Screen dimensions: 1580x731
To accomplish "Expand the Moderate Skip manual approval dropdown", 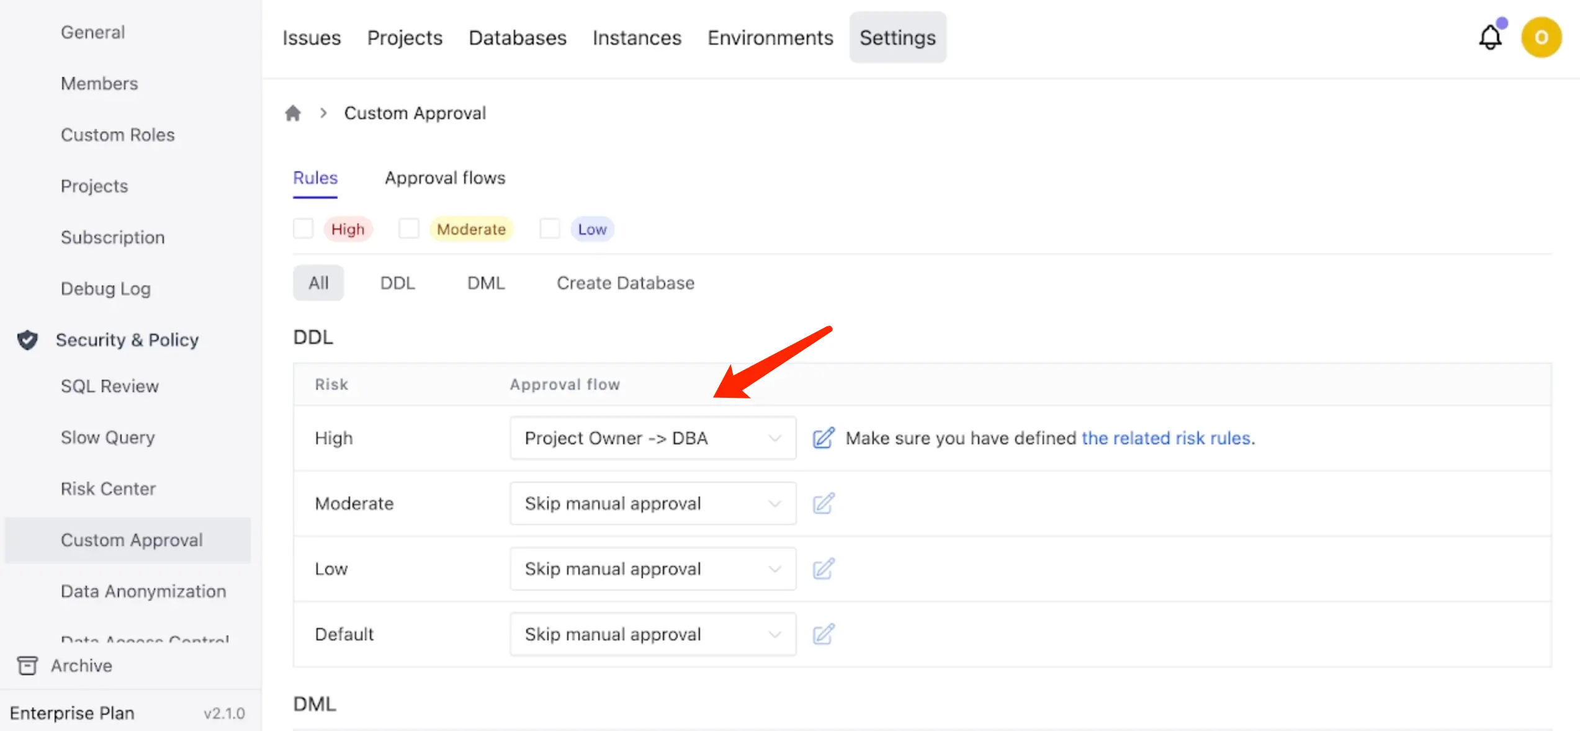I will 652,503.
